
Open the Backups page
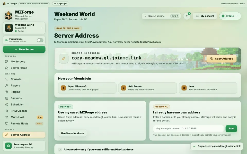(x=24, y=98)
